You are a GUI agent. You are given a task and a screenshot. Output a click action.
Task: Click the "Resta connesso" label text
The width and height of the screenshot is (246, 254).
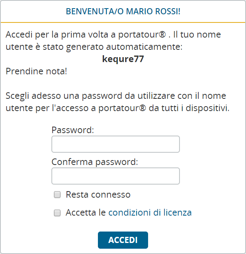tap(98, 195)
